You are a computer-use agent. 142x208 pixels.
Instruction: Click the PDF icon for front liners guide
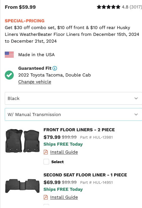coord(46,152)
